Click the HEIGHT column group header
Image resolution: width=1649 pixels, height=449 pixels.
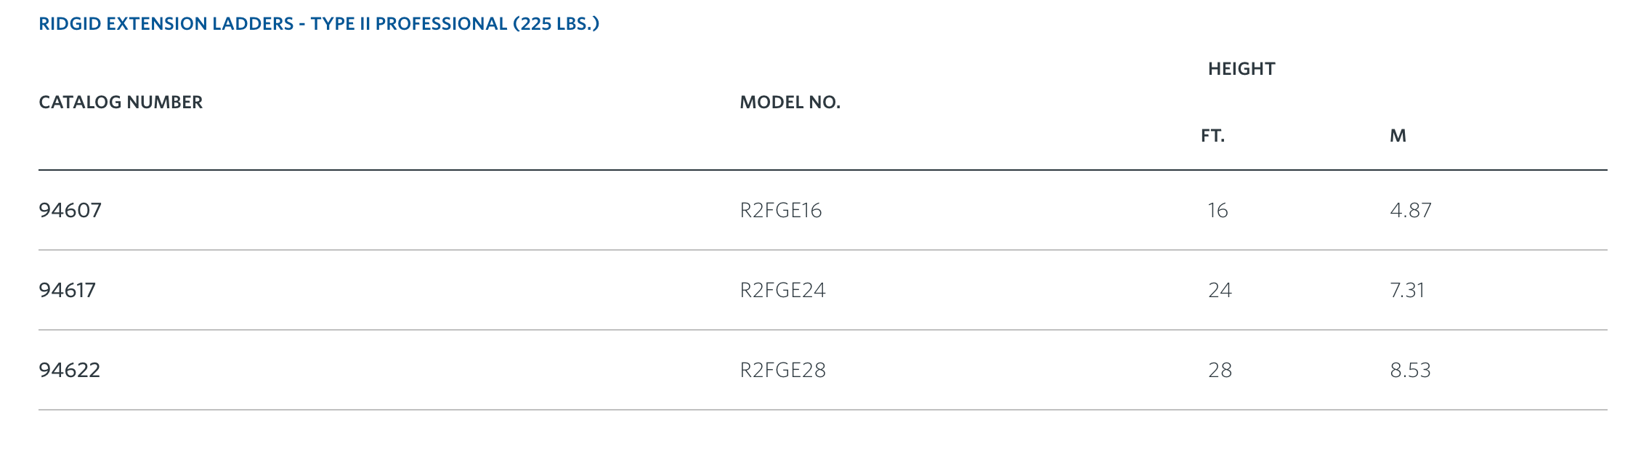pos(1241,69)
